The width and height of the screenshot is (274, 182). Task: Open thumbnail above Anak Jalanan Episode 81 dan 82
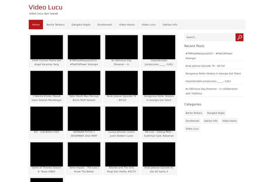click(159, 154)
